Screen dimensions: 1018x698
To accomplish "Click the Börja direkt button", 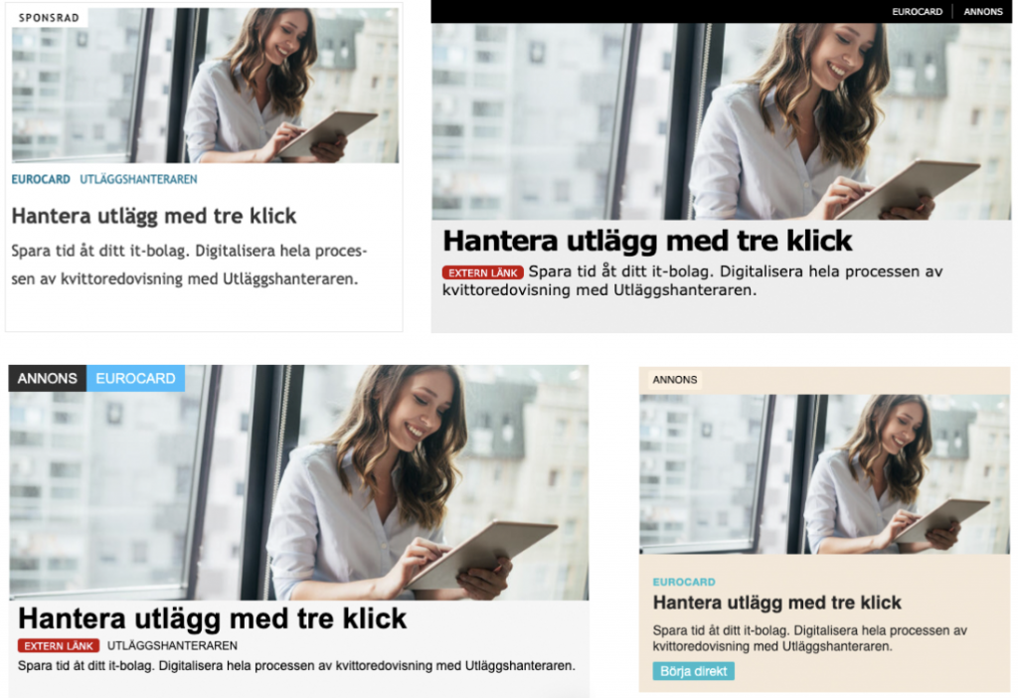I will click(693, 671).
